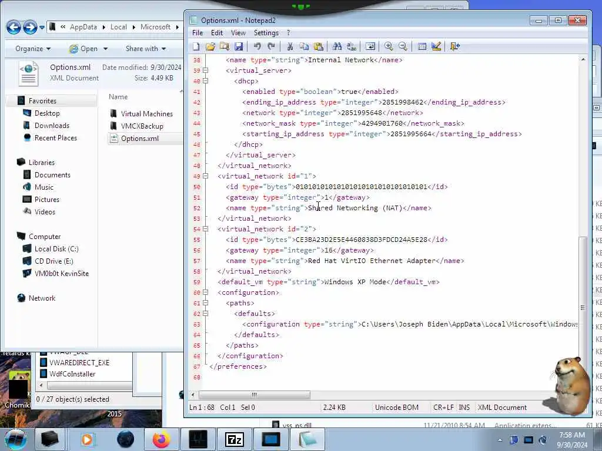Open the Edit menu in Notepad2
Image resolution: width=602 pixels, height=451 pixels.
[217, 33]
